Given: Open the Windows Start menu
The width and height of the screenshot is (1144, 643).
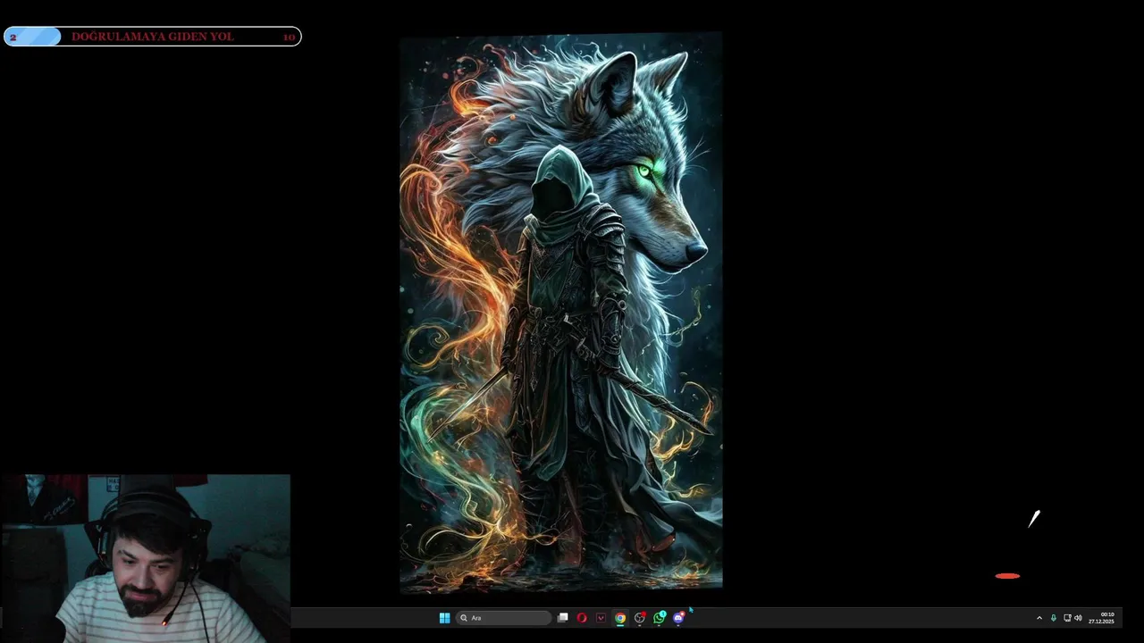Looking at the screenshot, I should coord(444,618).
